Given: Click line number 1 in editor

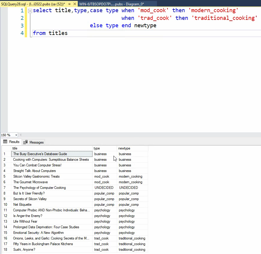Looking at the screenshot, I should [x=22, y=11].
